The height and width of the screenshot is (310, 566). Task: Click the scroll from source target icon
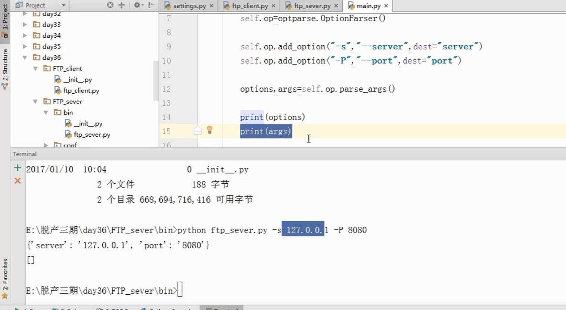110,5
